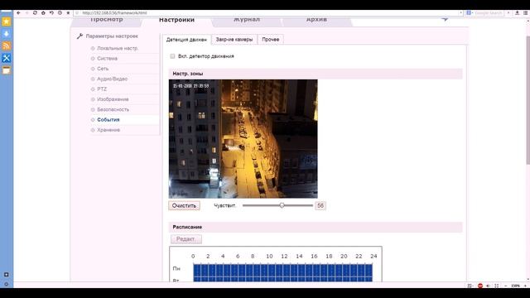The image size is (530, 298).
Task: Click the add panel icon at the sidebar bottom
Action: pos(7,275)
